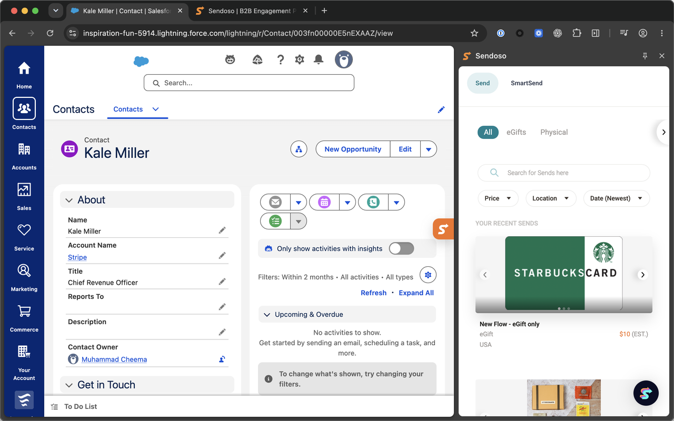The width and height of the screenshot is (674, 421).
Task: Toggle Only show activities with insights
Action: pyautogui.click(x=401, y=248)
